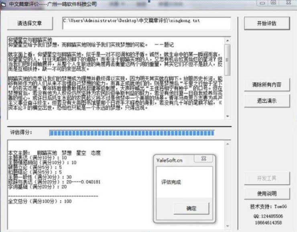This screenshot has height=232, width=297.
Task: Click the 评估得分 progress bar
Action: (132, 133)
